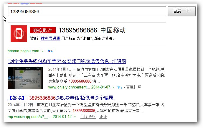Click the 评价 link
The width and height of the screenshot is (203, 128).
coord(103,117)
